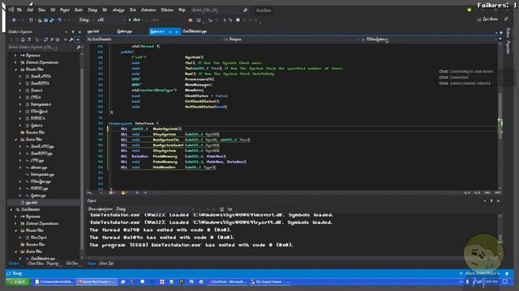This screenshot has width=519, height=291.
Task: Toggle the Solution Explorer Preview Selected Items
Action: pos(77,40)
